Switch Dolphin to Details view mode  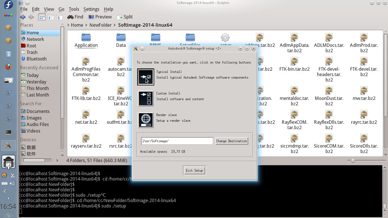59,17
